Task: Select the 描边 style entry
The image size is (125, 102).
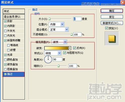Action: click(x=14, y=74)
